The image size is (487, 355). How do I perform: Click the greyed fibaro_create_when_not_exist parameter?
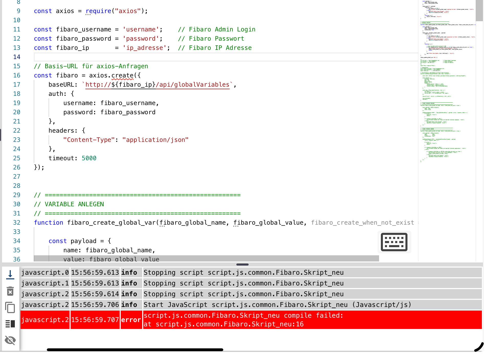point(362,223)
